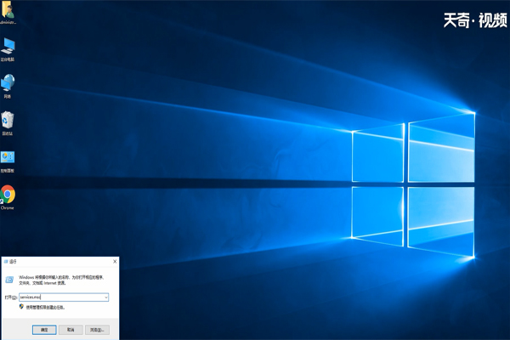Image resolution: width=510 pixels, height=340 pixels.
Task: Click the Run program icon beside the description
Action: [9, 280]
